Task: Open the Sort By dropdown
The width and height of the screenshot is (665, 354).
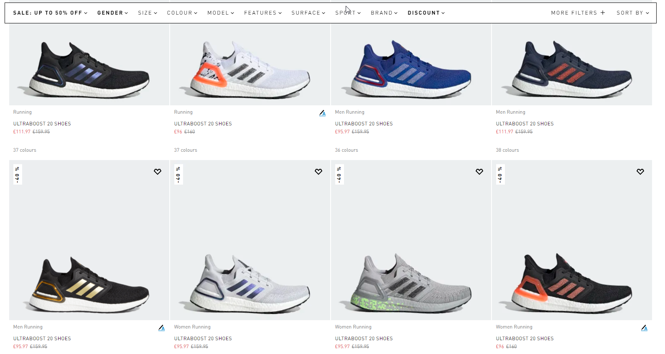Action: click(633, 13)
